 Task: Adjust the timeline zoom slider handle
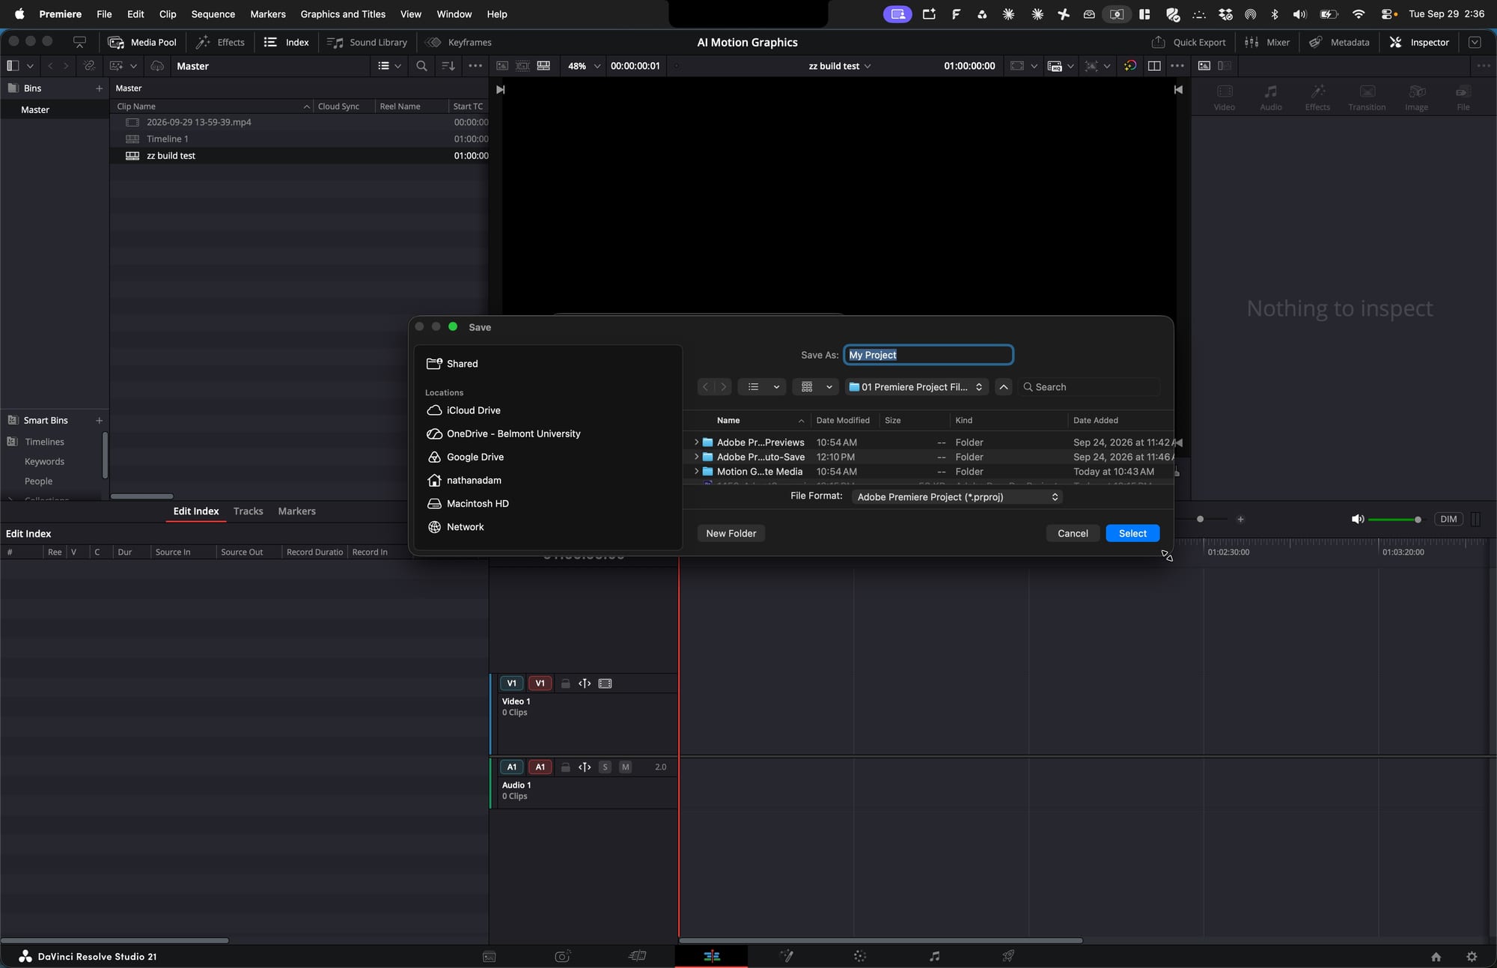1200,519
